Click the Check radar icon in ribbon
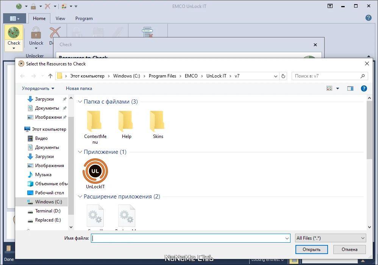 14,33
